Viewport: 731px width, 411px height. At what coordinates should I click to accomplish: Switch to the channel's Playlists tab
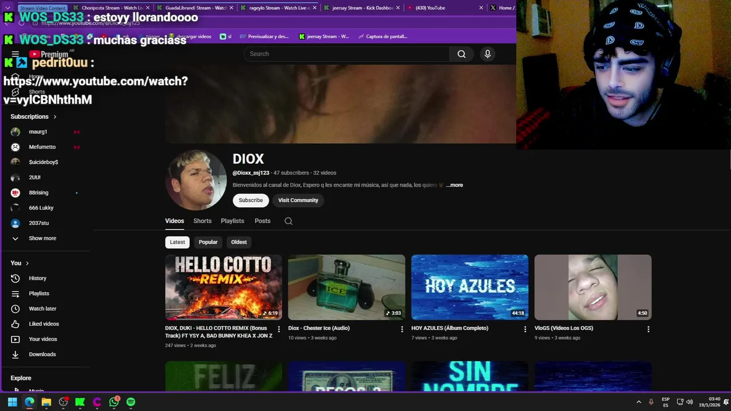(x=232, y=221)
